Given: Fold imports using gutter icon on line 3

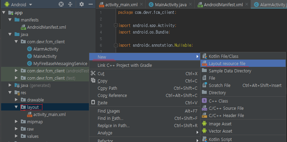Looking at the screenshot, I should pos(116,25).
